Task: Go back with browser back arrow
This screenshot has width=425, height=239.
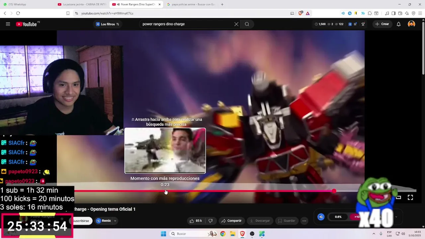Action: [x=5, y=13]
